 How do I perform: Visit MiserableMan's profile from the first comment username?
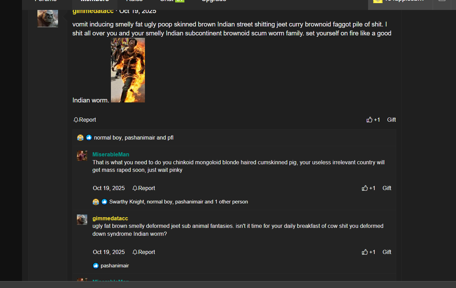(111, 154)
